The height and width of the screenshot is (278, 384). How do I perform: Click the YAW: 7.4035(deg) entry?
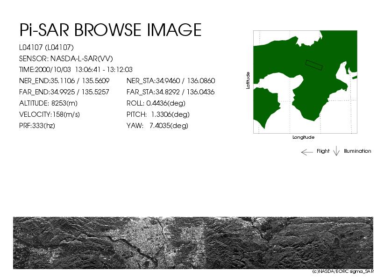tap(157, 126)
